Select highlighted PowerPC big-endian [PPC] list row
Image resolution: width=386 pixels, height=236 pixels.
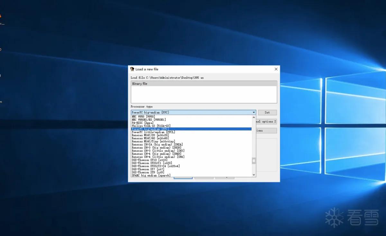pos(191,129)
